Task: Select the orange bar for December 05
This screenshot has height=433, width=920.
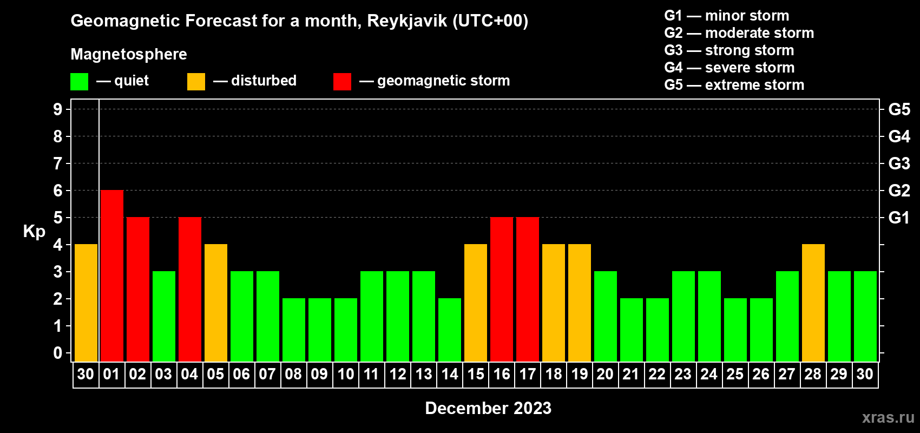Action: 216,303
